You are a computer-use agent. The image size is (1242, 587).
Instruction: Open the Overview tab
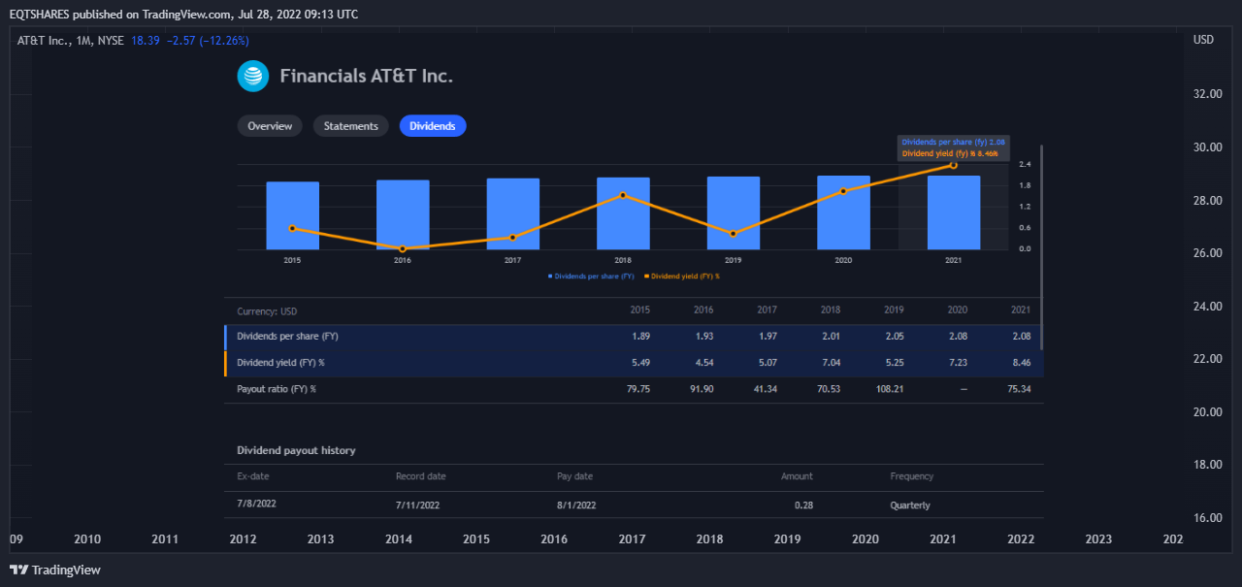[x=270, y=126]
